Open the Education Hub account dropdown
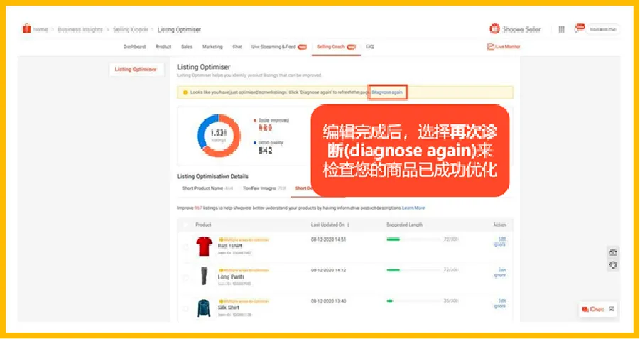 603,29
